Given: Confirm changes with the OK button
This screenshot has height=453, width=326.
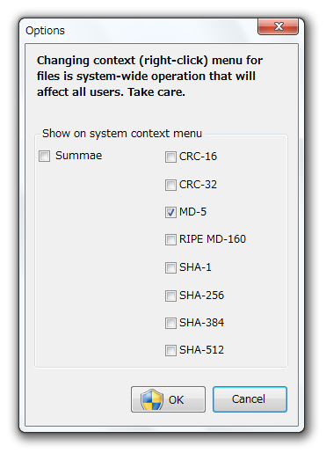Looking at the screenshot, I should tap(168, 399).
